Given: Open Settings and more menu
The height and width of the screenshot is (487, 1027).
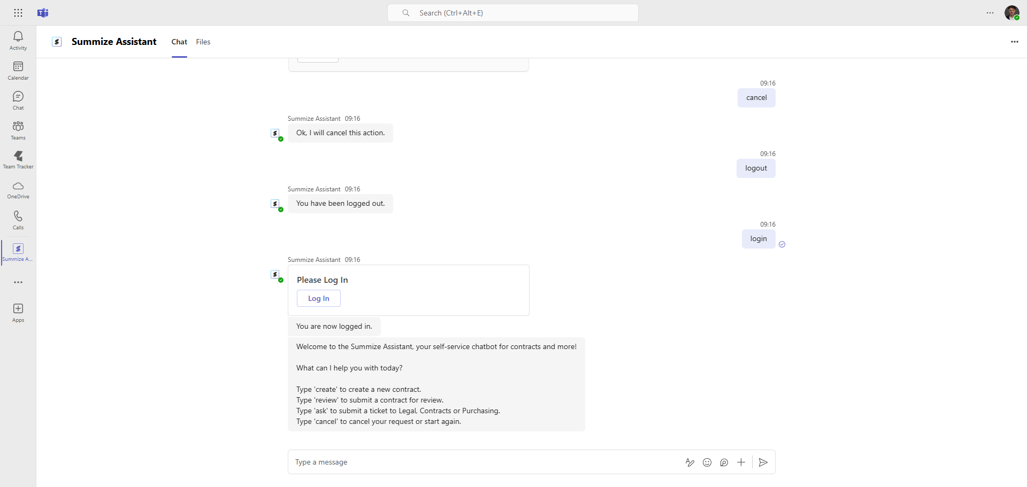Looking at the screenshot, I should [x=990, y=13].
